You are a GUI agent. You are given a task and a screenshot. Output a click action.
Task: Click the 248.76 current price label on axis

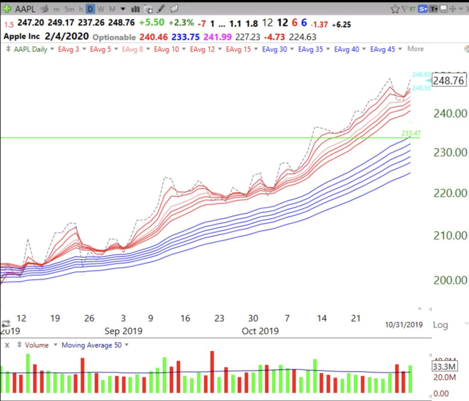[448, 81]
